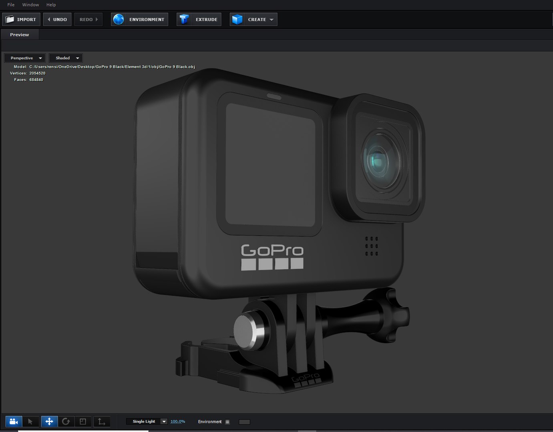
Task: Open the Environment settings from the top toolbar
Action: (139, 19)
